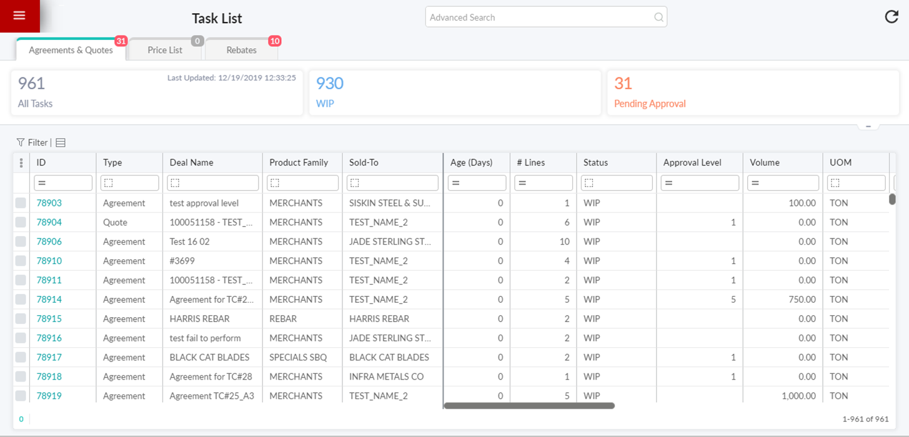909x437 pixels.
Task: Click the equals operator icon in ID filter
Action: 42,183
